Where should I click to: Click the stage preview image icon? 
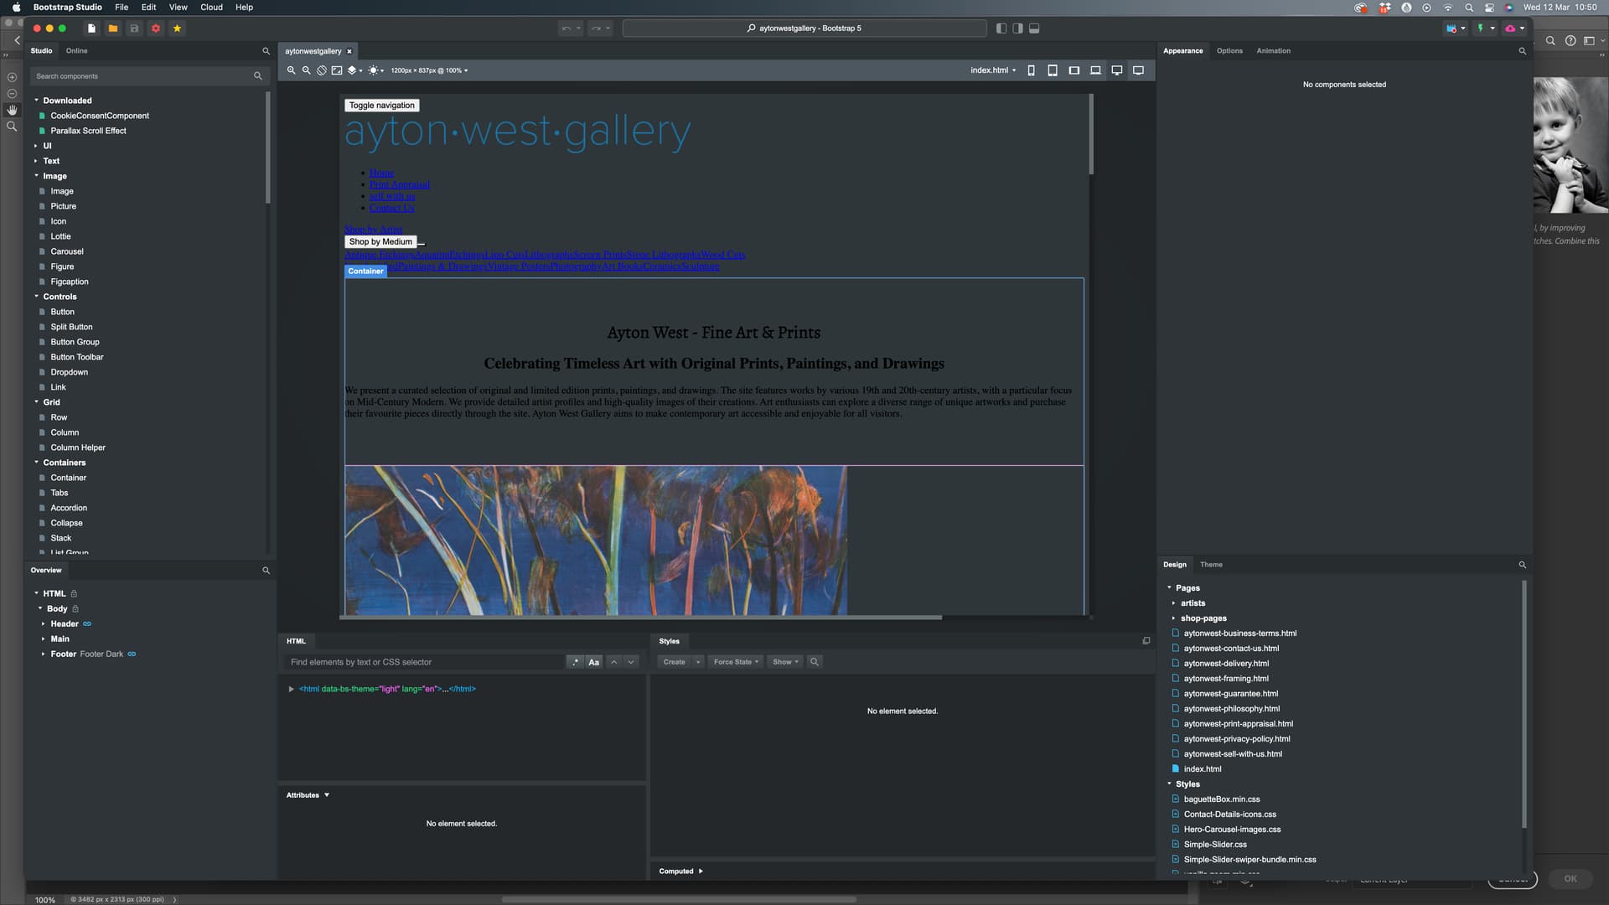pyautogui.click(x=337, y=70)
